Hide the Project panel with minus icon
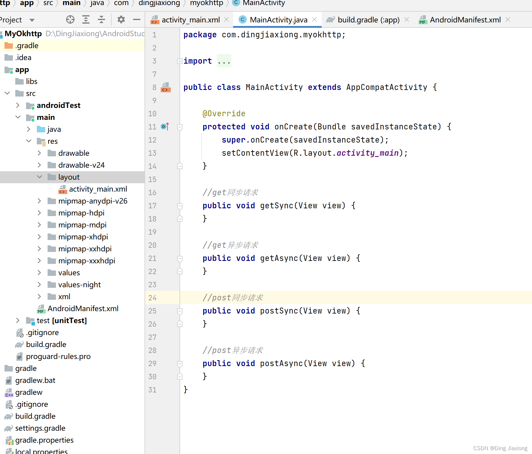The height and width of the screenshot is (454, 532). click(x=137, y=20)
